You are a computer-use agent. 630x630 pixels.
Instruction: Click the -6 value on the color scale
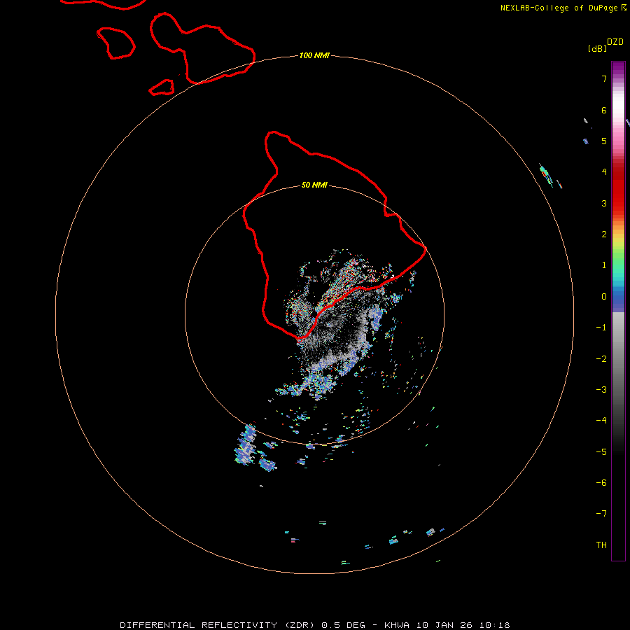601,483
